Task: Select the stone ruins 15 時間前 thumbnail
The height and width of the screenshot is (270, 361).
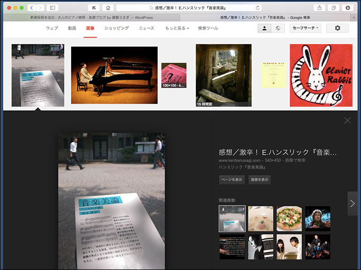Action: pos(224,75)
